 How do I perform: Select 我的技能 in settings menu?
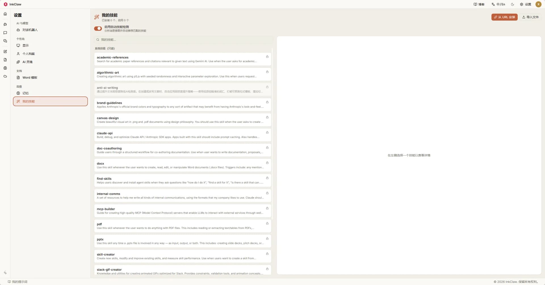pyautogui.click(x=50, y=102)
